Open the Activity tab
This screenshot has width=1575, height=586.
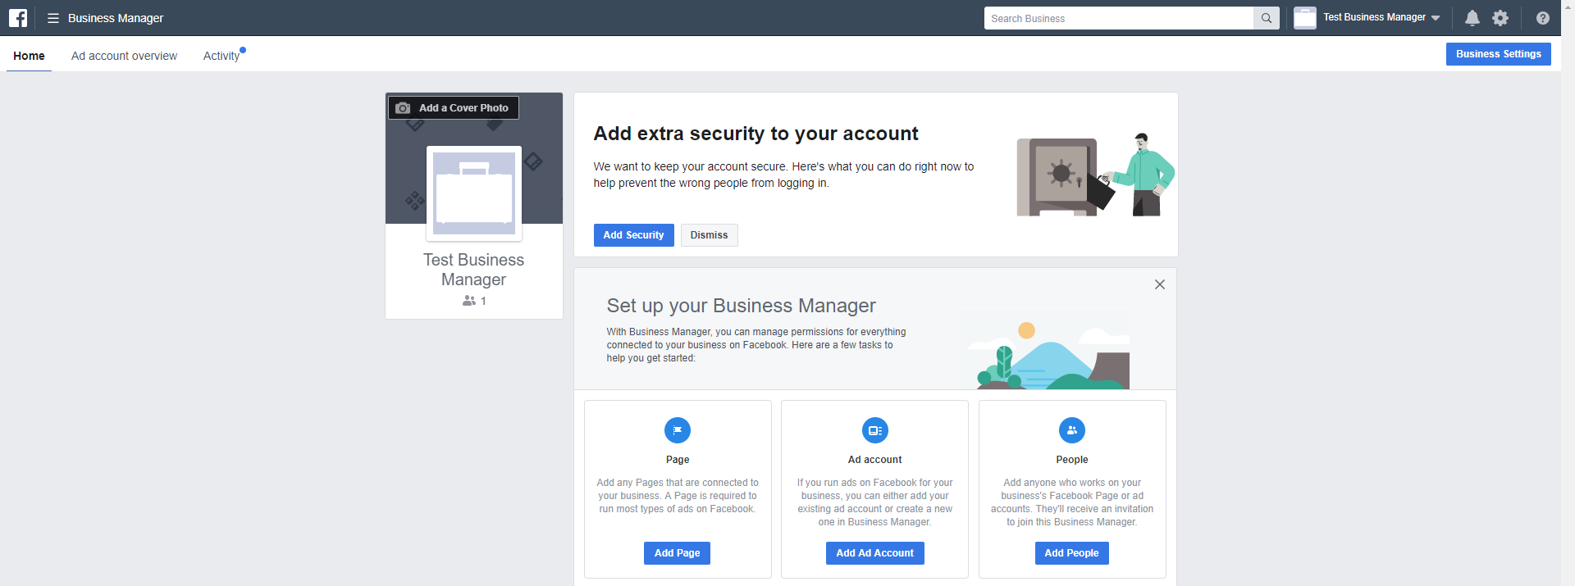point(221,56)
